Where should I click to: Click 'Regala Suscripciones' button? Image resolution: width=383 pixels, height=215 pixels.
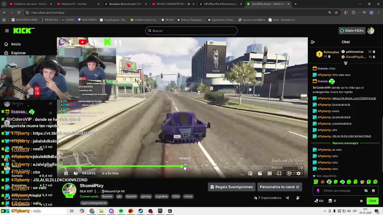(x=232, y=187)
